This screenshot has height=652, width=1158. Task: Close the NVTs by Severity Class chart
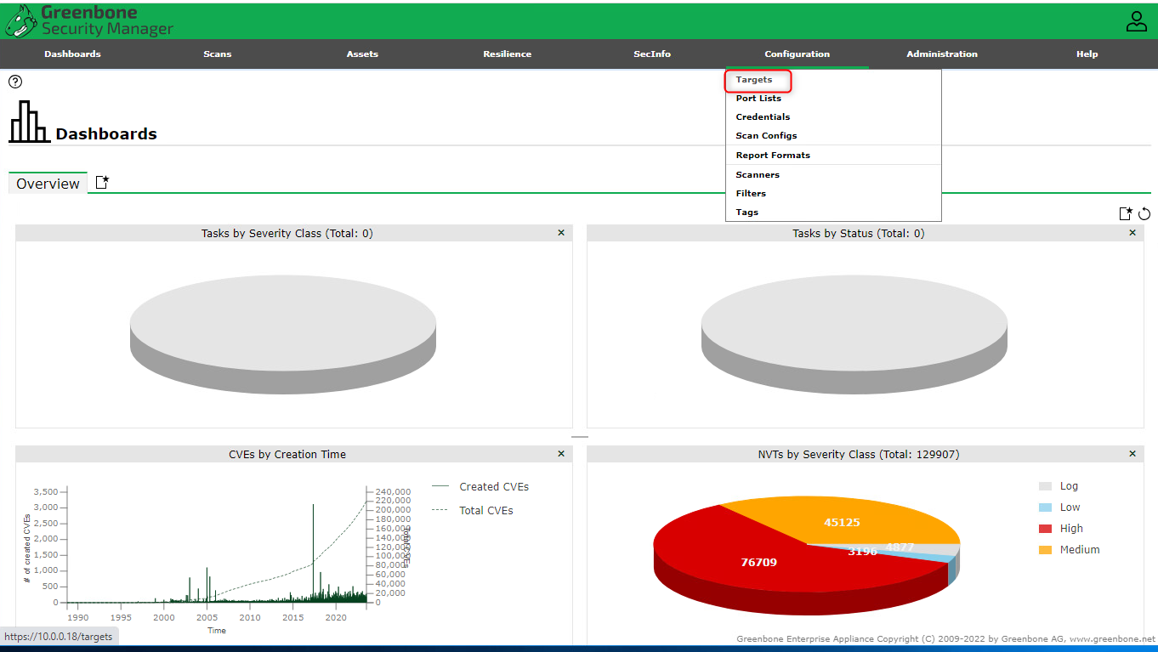[1132, 454]
